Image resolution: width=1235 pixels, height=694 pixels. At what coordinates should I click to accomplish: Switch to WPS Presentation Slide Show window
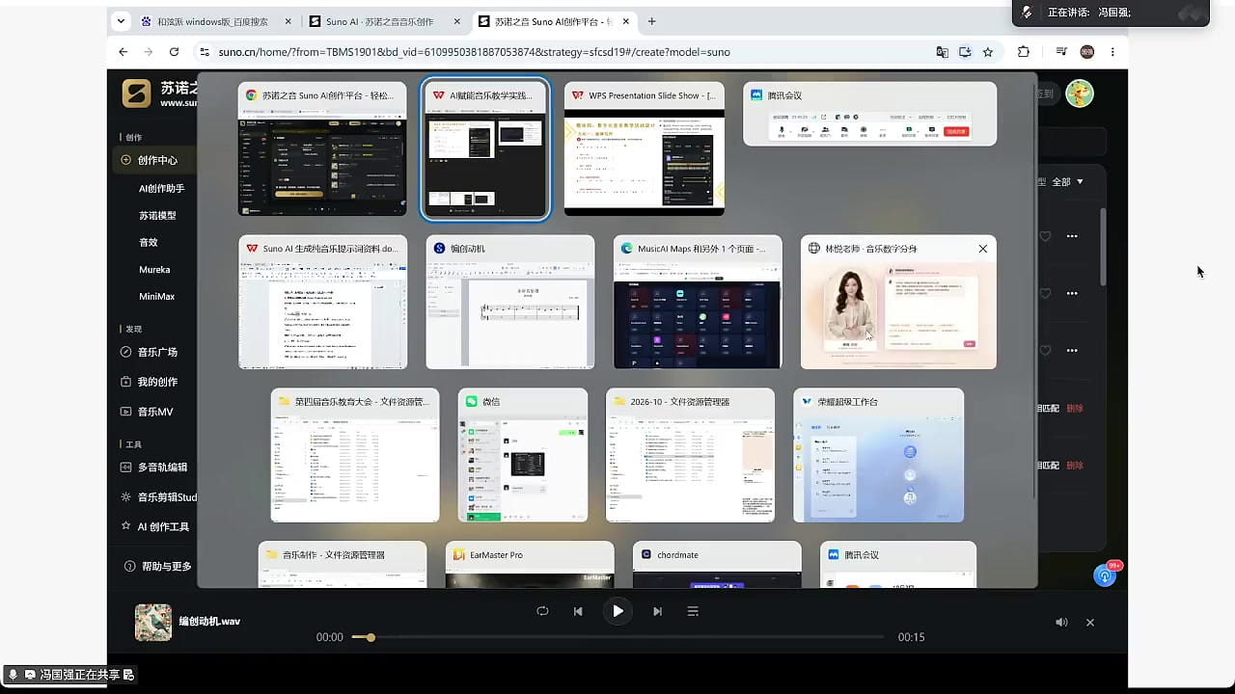[x=645, y=148]
